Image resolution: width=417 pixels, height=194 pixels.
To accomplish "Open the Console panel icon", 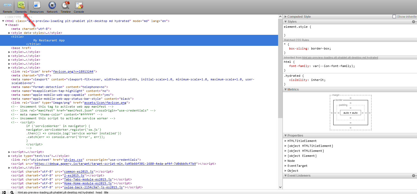I will 79,7.
